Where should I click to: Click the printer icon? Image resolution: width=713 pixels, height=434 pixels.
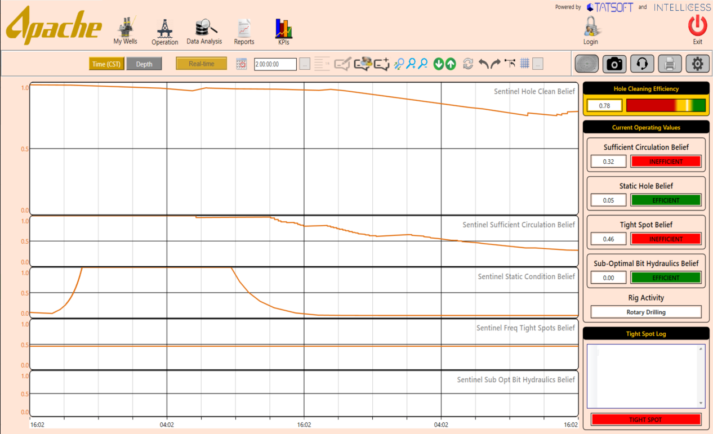[x=670, y=64]
